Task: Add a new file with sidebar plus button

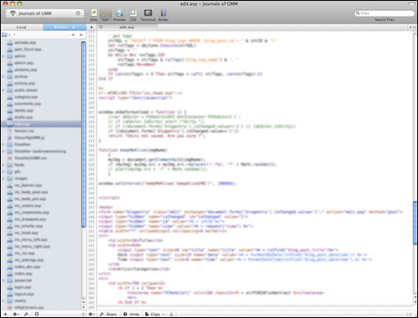Action: pyautogui.click(x=5, y=314)
